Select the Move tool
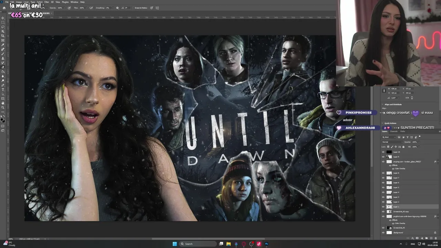 [3, 17]
